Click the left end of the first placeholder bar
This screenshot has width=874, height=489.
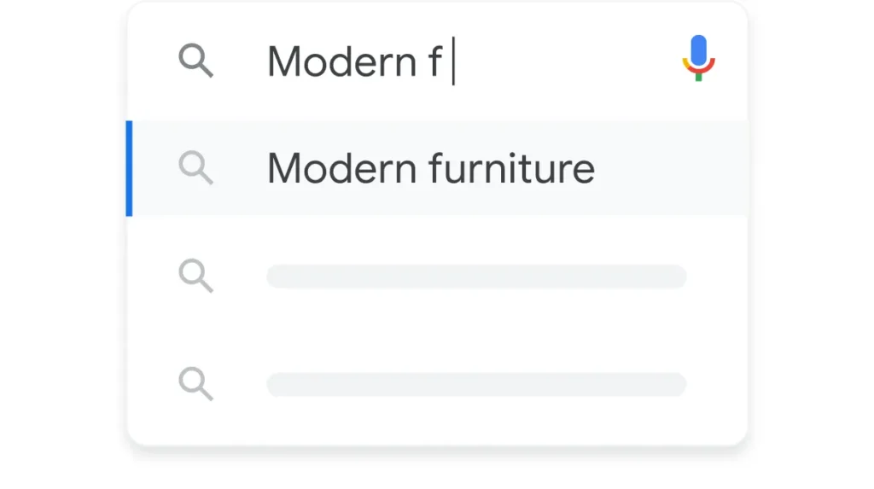click(x=277, y=277)
